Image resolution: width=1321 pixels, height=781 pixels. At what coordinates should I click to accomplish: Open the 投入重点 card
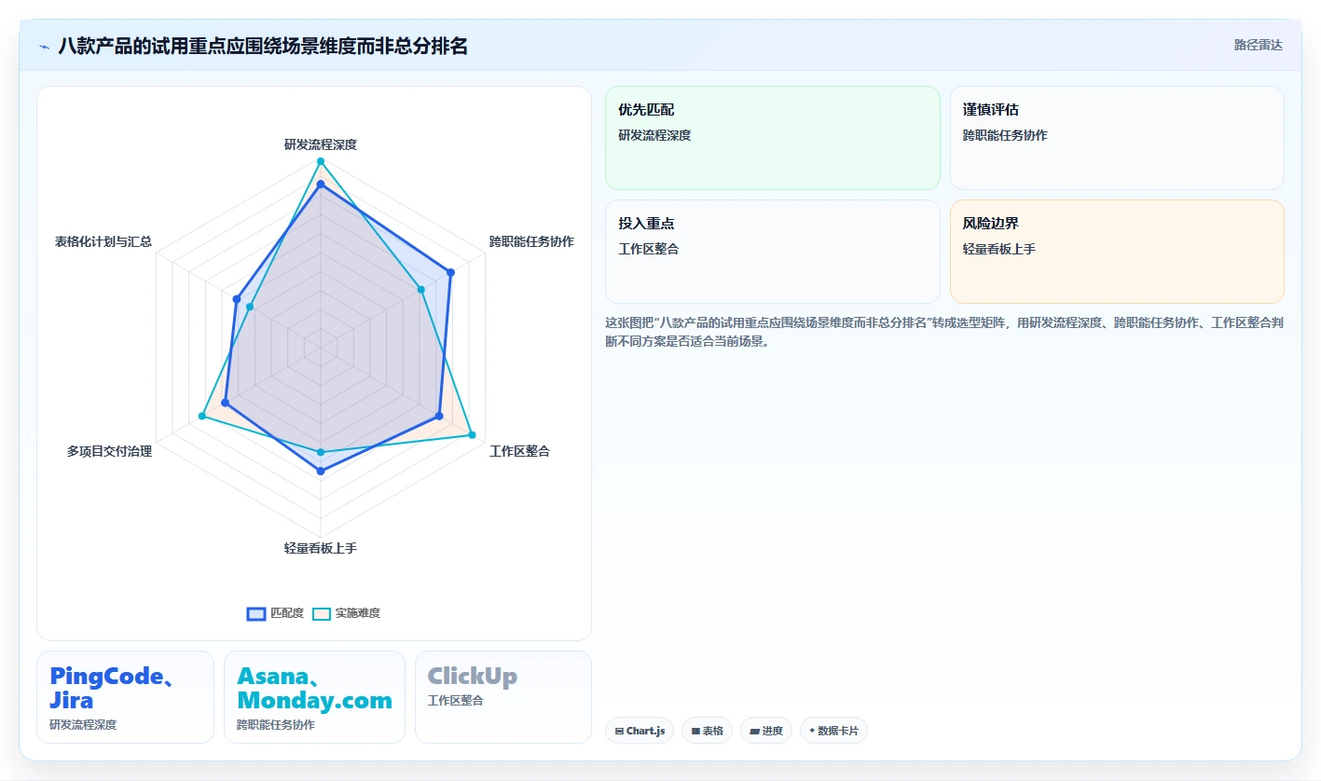coord(772,252)
